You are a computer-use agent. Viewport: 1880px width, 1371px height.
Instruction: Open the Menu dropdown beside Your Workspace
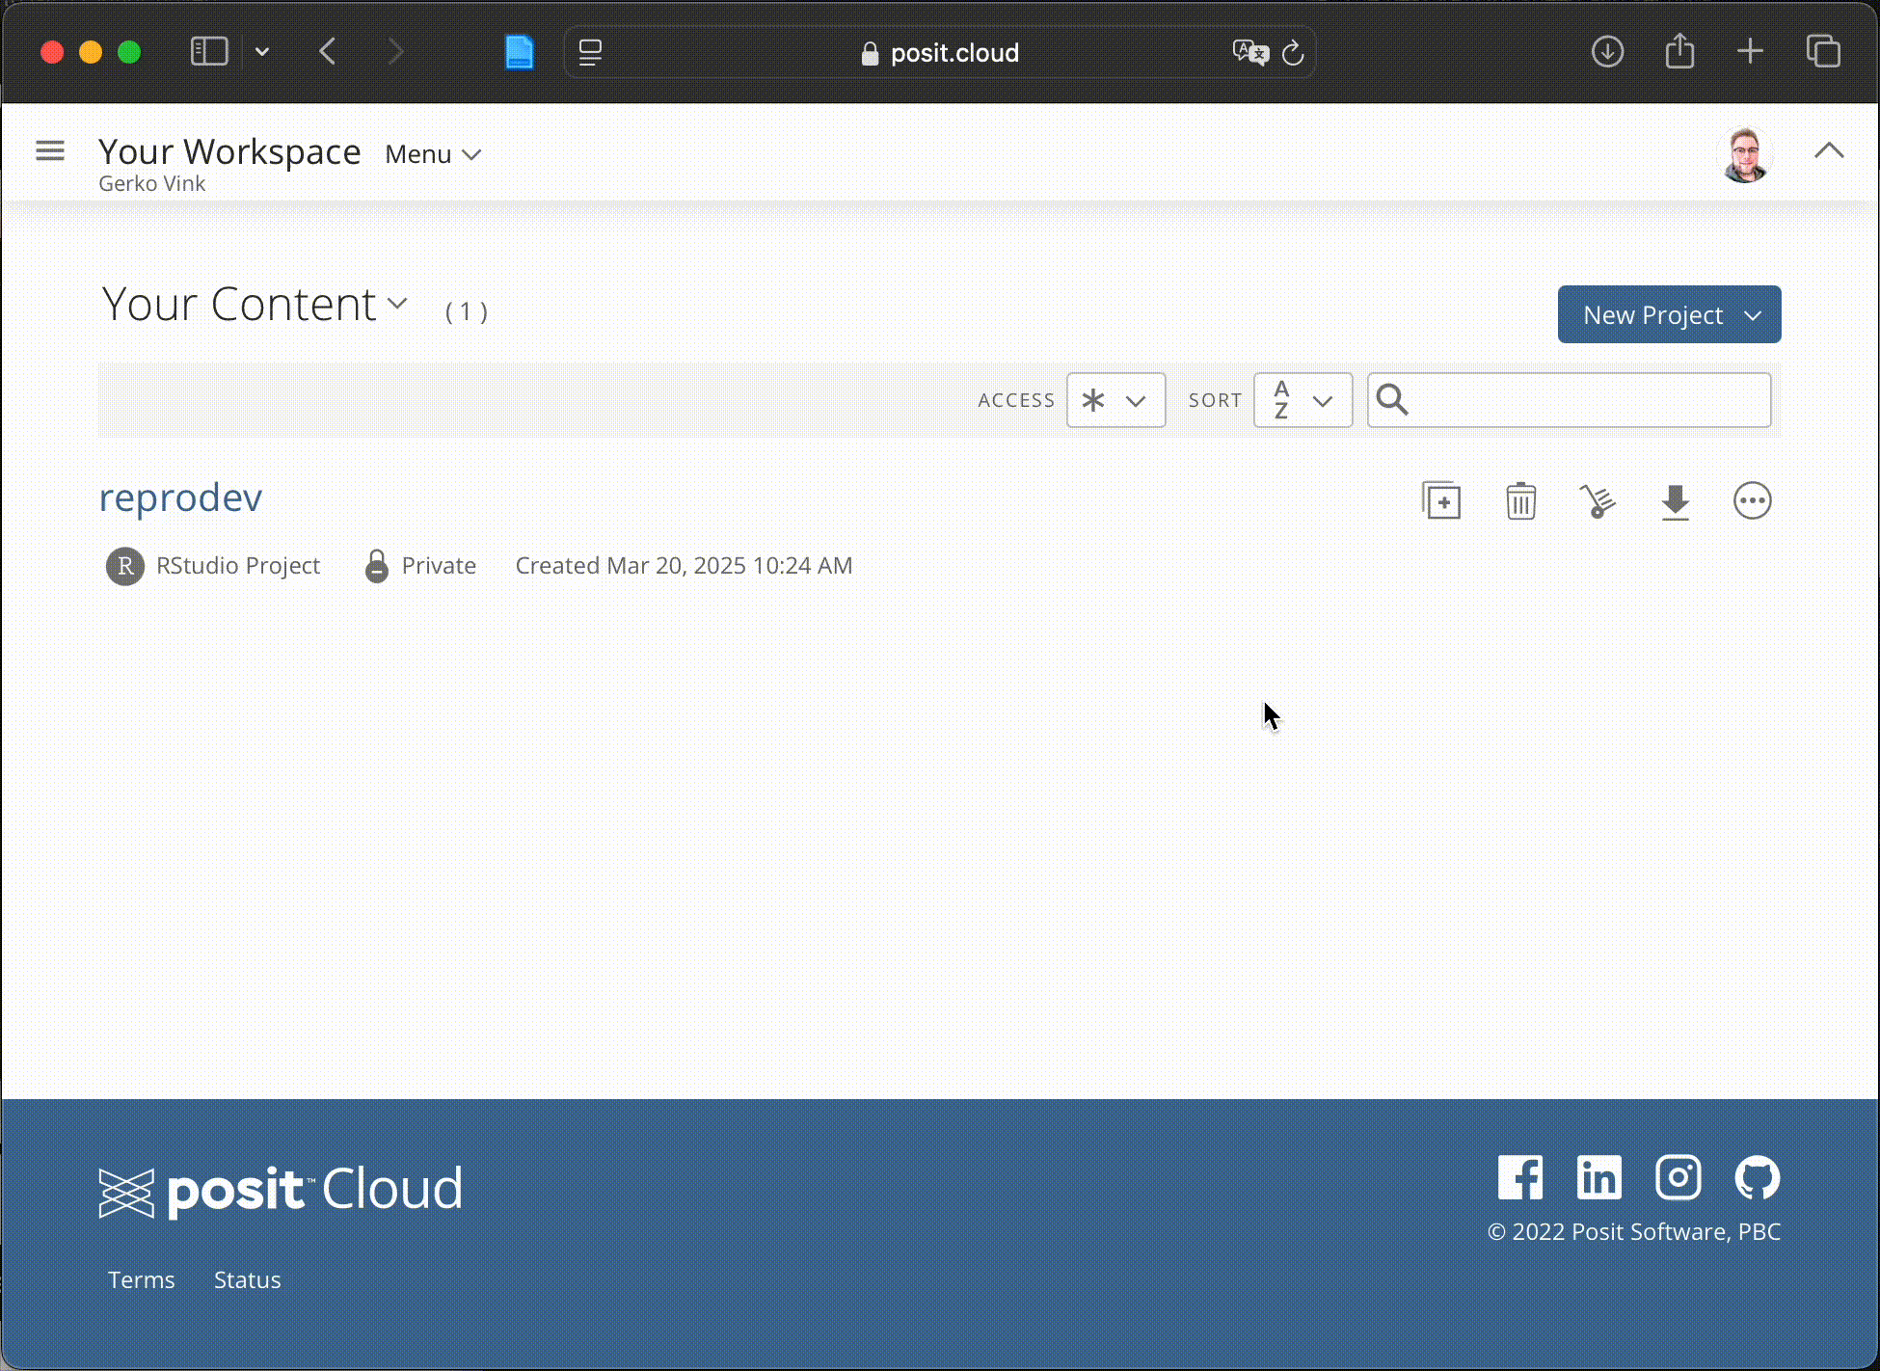tap(433, 154)
